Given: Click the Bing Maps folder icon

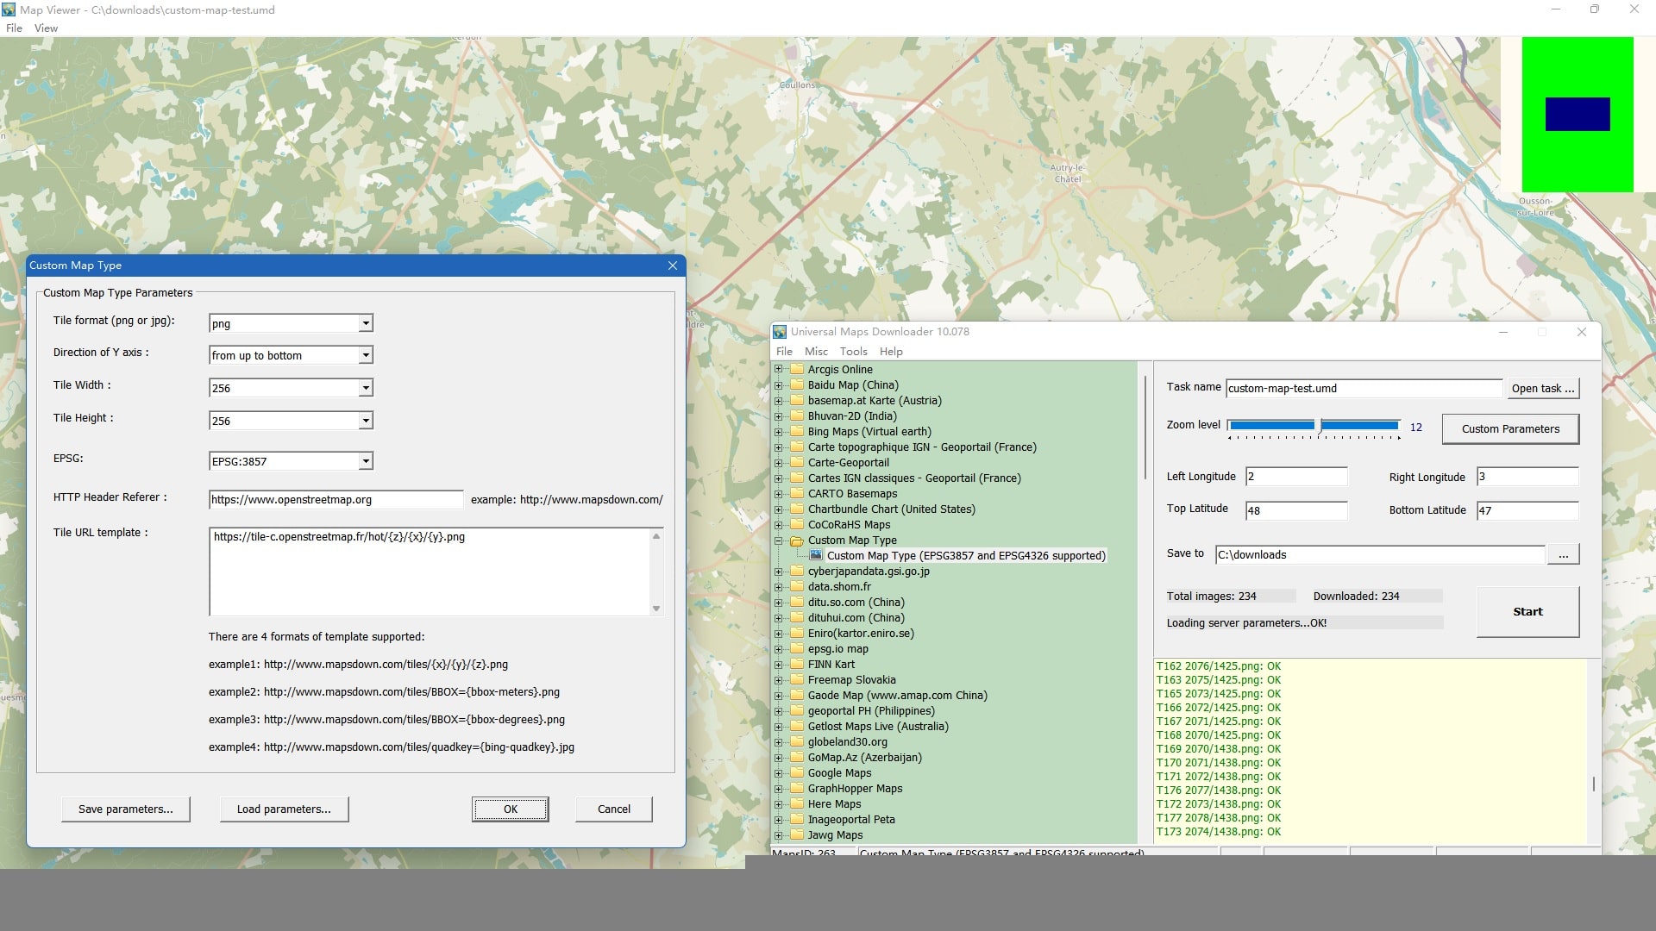Looking at the screenshot, I should pos(797,432).
